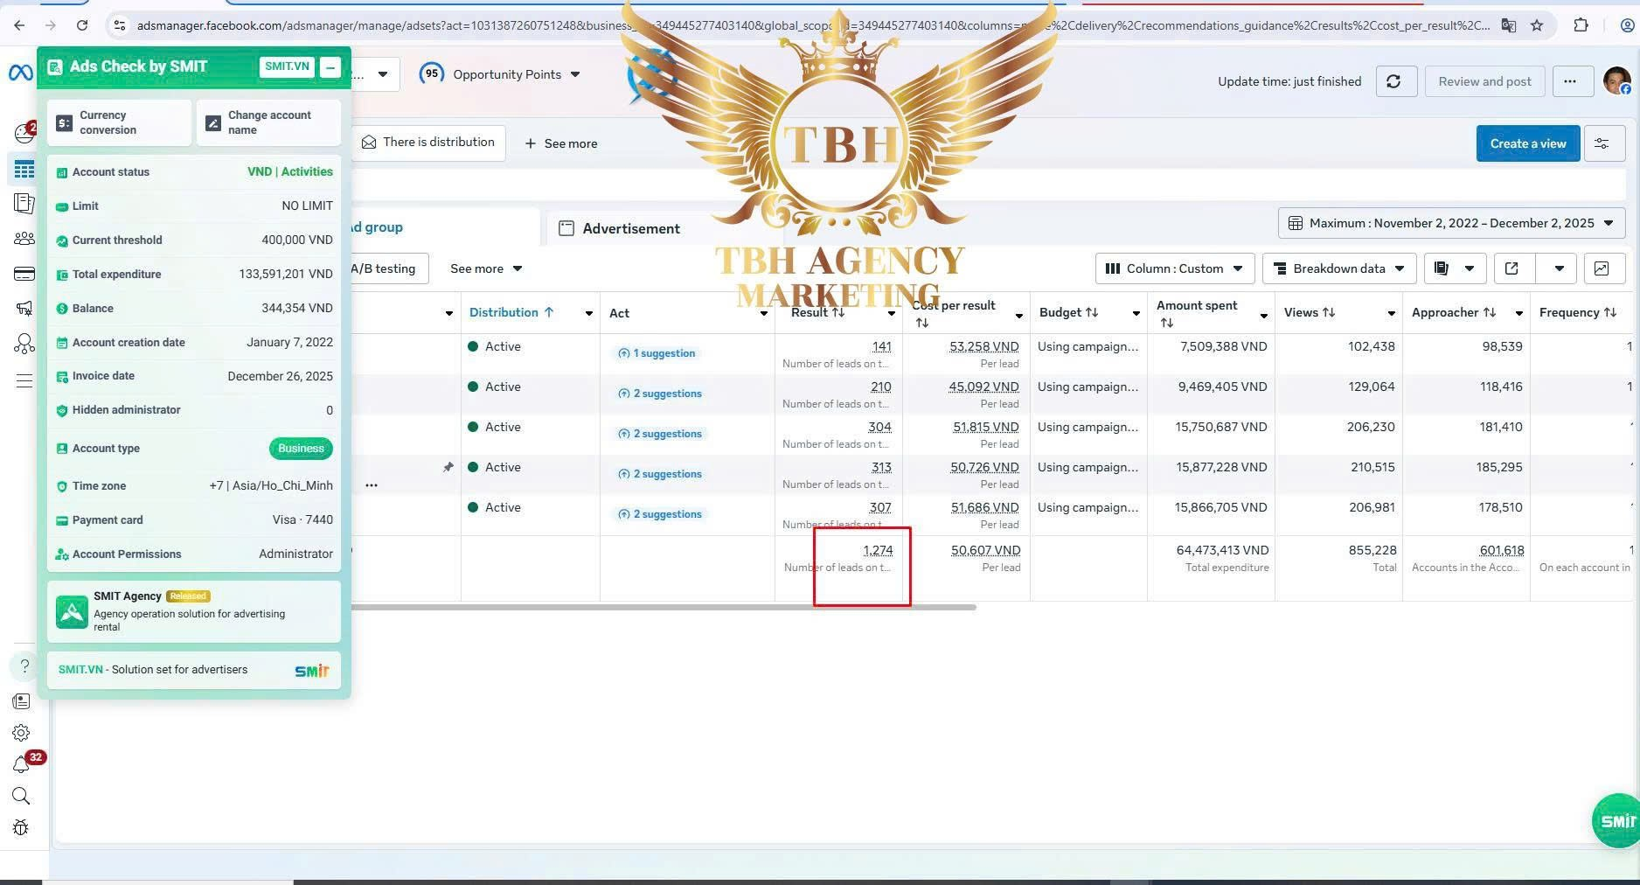This screenshot has height=885, width=1640.
Task: Open the Breakdown data dropdown
Action: pyautogui.click(x=1339, y=268)
